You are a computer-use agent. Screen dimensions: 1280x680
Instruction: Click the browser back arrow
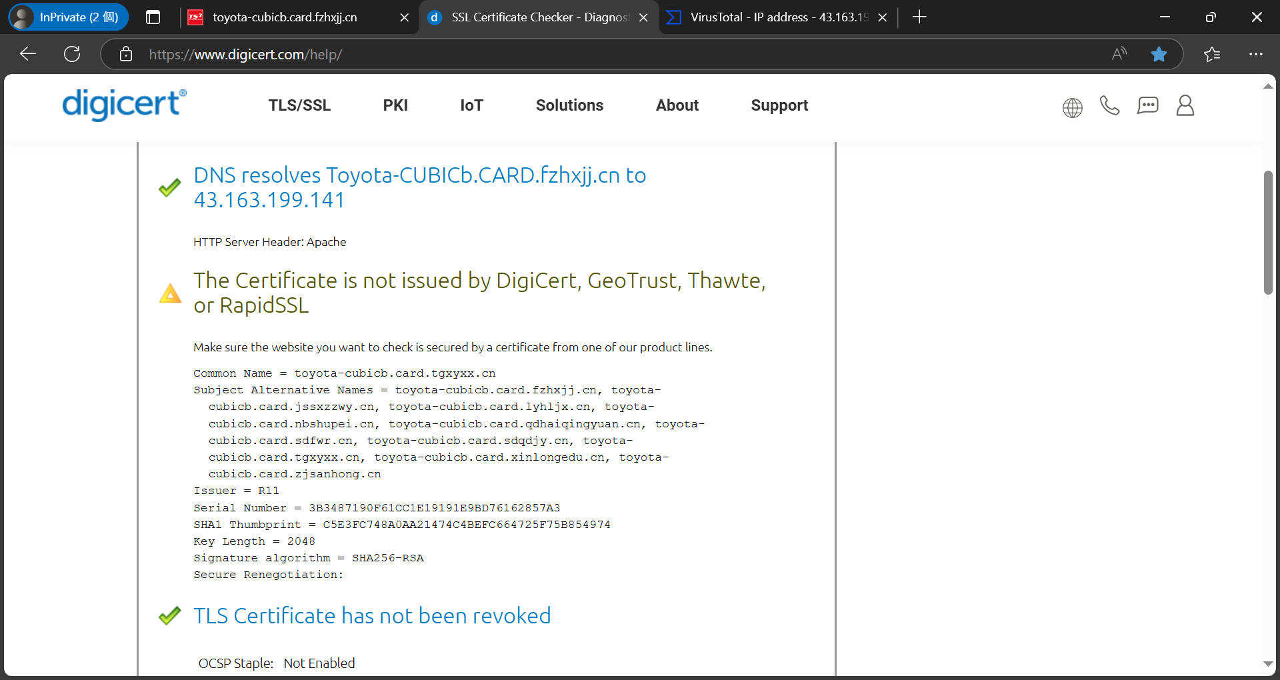click(28, 54)
